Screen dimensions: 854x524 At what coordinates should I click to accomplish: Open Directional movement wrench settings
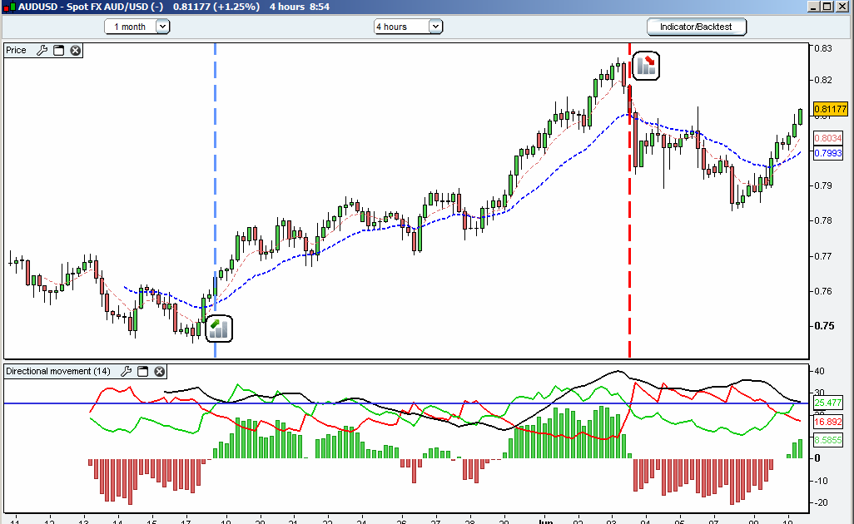coord(126,372)
